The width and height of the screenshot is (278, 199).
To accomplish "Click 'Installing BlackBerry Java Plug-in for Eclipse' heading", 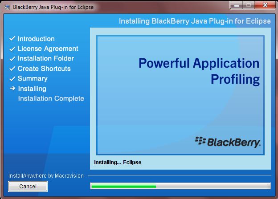I will (x=195, y=21).
